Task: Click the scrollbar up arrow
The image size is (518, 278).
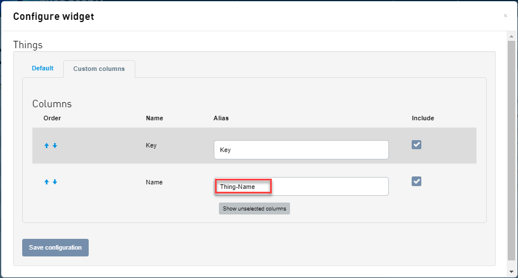Action: (x=511, y=36)
